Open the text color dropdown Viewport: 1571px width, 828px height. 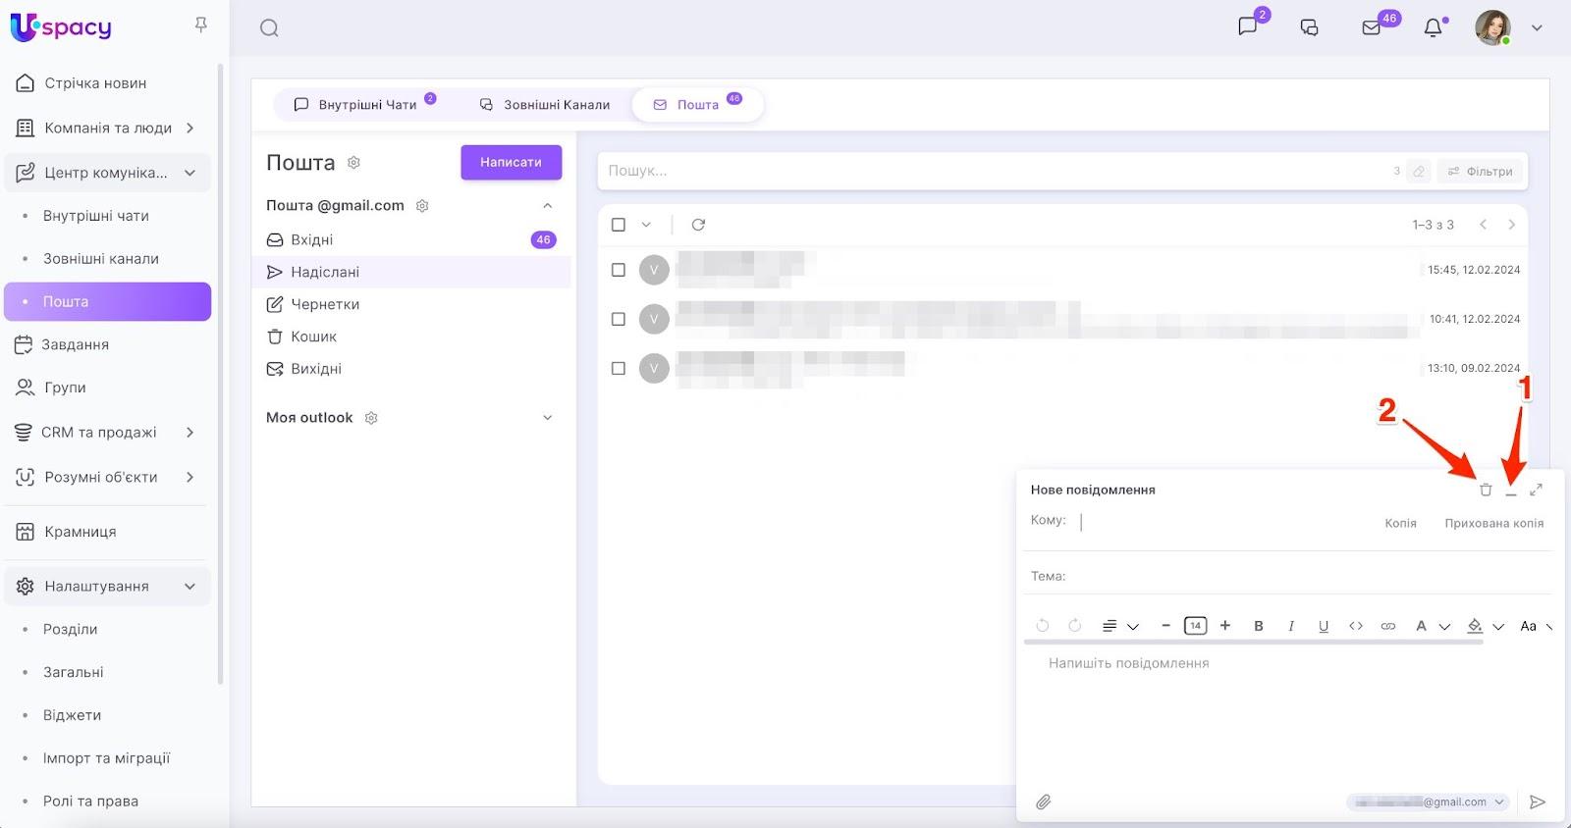click(x=1432, y=626)
